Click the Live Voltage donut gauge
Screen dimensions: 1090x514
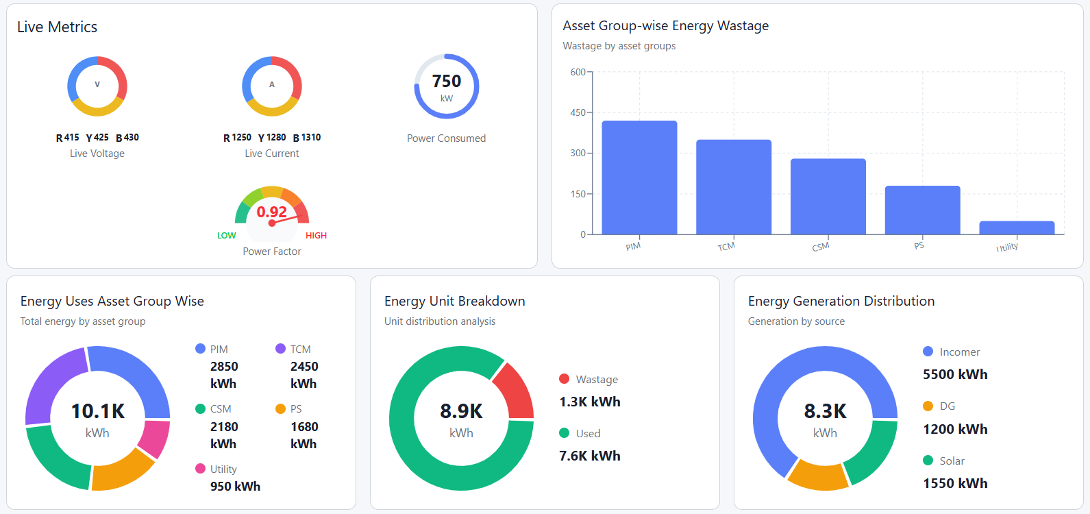(97, 86)
